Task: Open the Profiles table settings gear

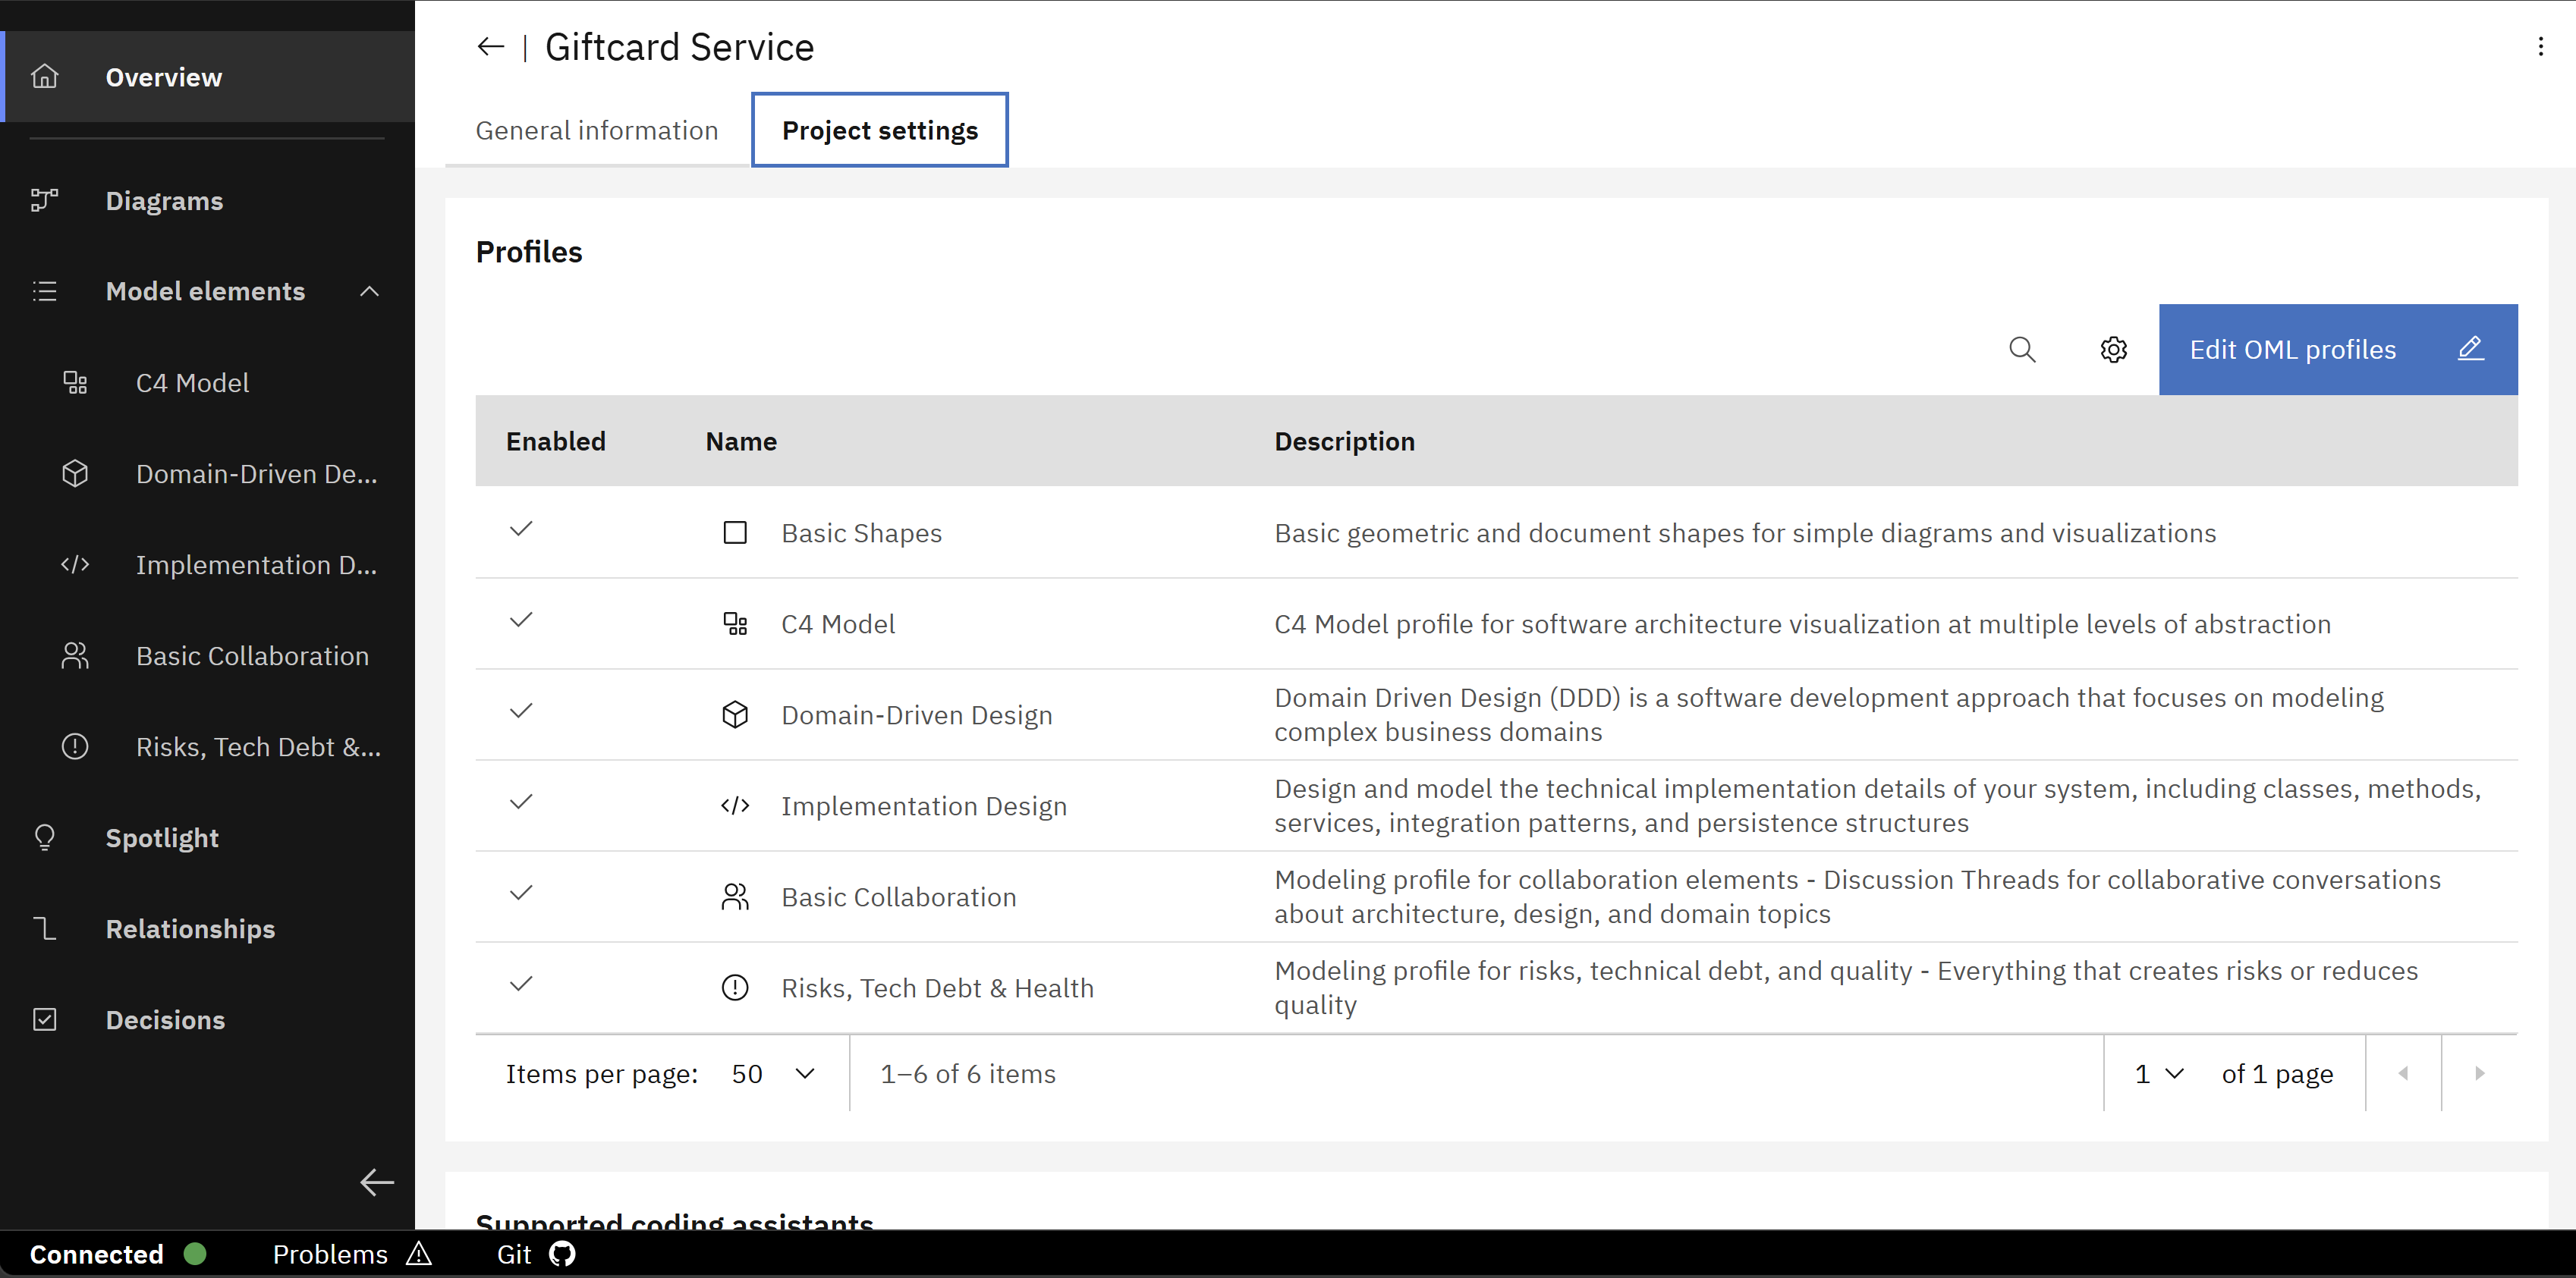Action: click(x=2113, y=350)
